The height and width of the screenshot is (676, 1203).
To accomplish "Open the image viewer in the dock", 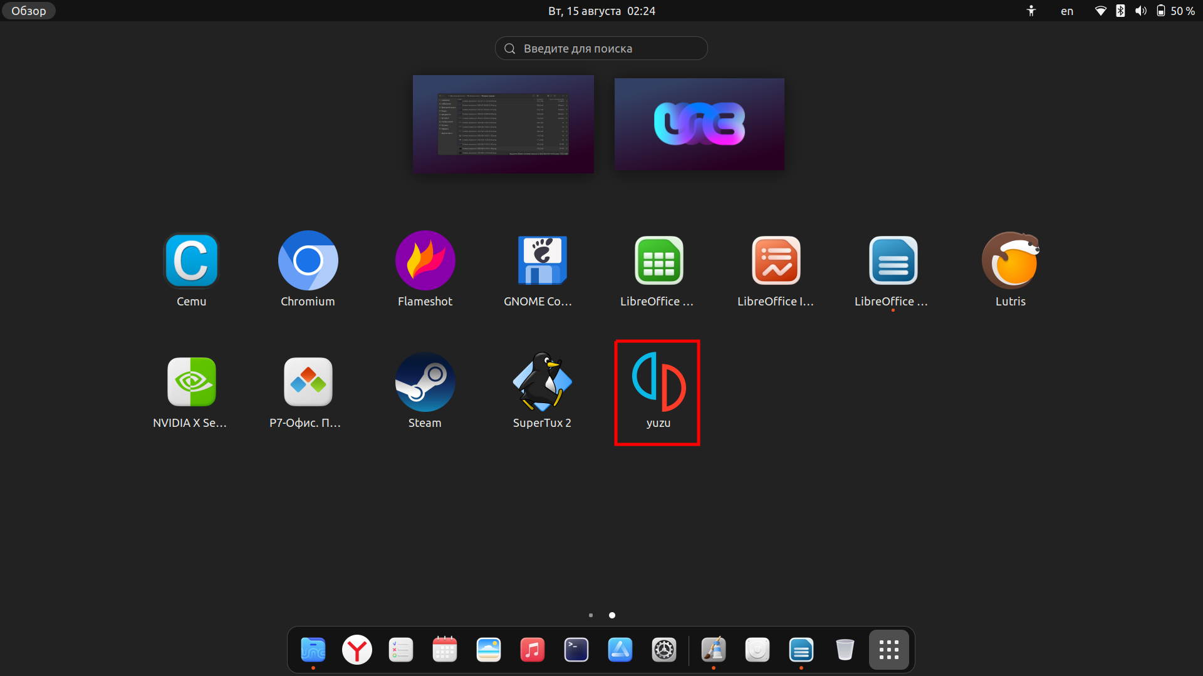I will [x=489, y=650].
